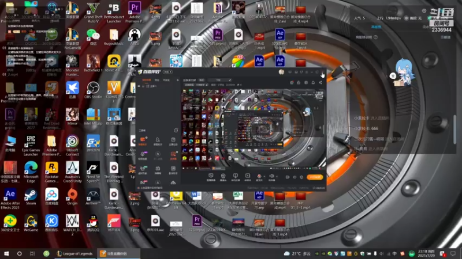Select the 4.png file on desktop
Viewport: 462px width, 259px height.
(155, 10)
